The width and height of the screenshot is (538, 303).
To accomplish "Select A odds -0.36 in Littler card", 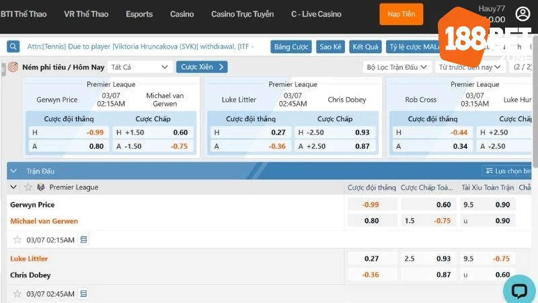I will coord(250,146).
